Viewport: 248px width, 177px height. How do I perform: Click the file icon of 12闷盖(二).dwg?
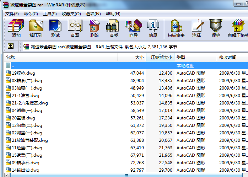click(8, 125)
